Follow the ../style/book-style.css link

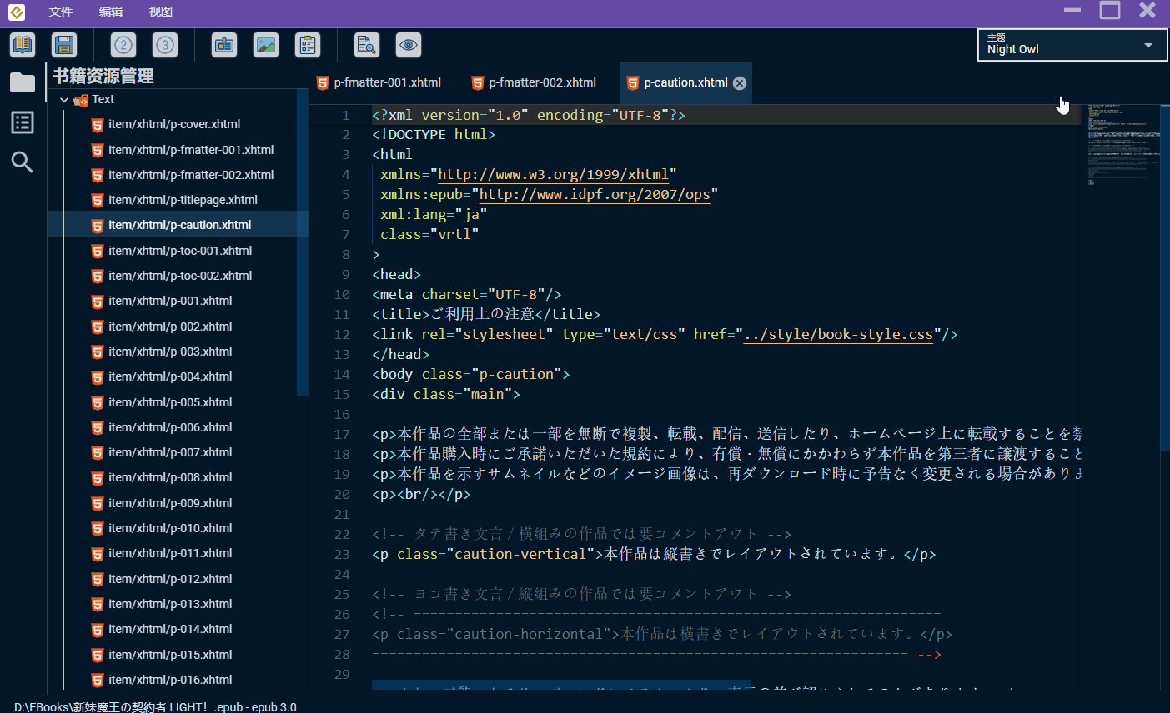pos(838,334)
